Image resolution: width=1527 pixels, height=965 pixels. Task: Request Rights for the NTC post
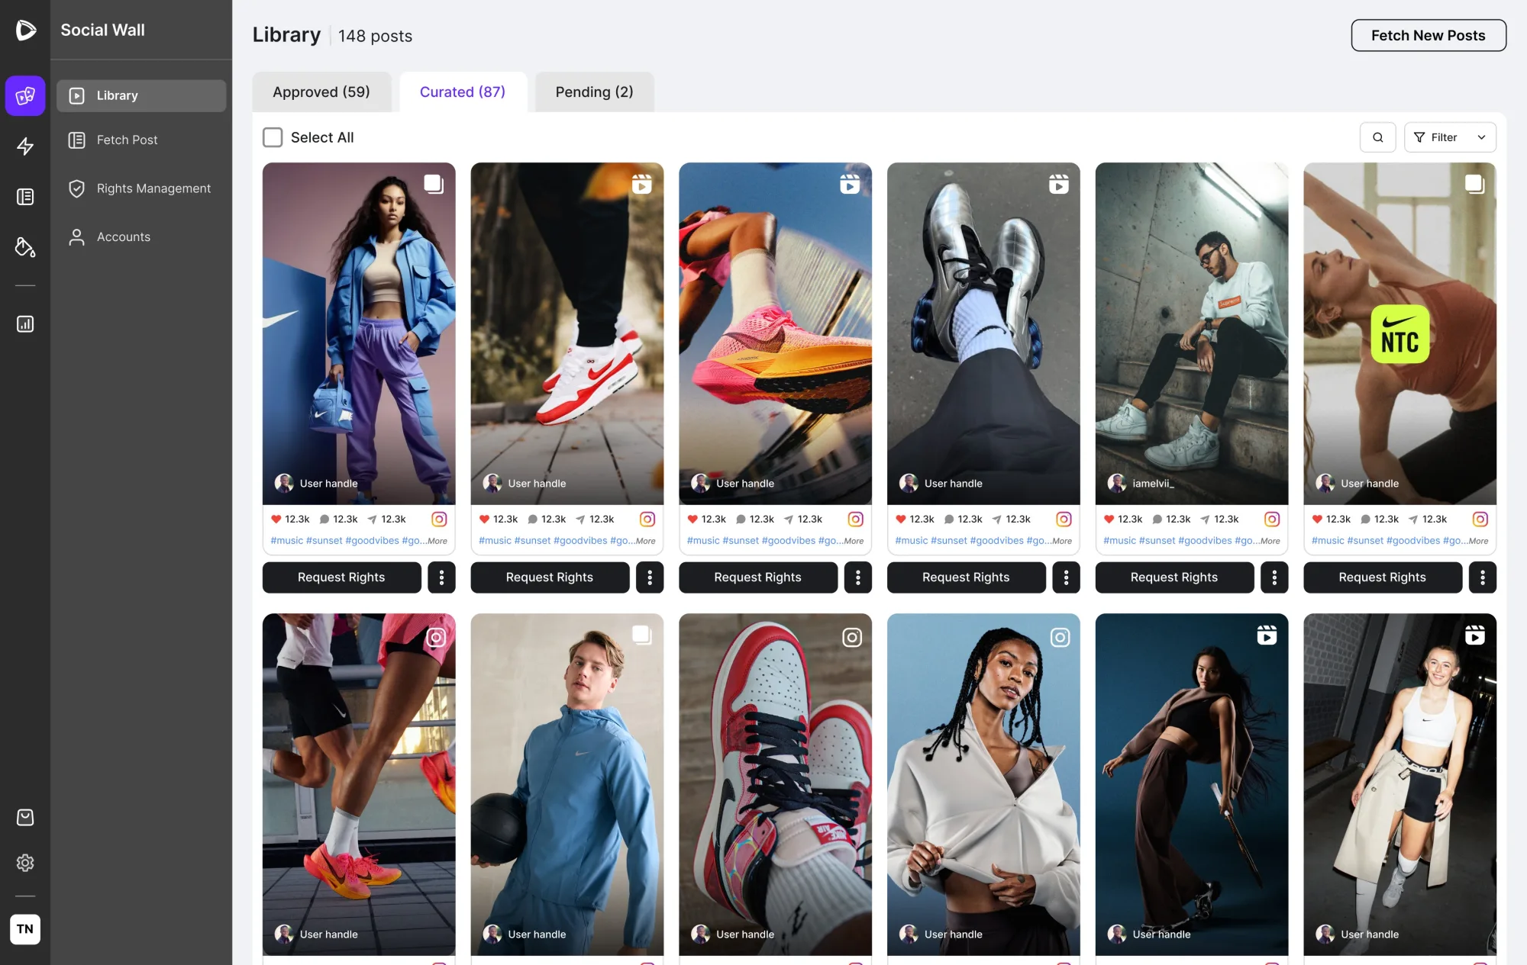(1383, 577)
